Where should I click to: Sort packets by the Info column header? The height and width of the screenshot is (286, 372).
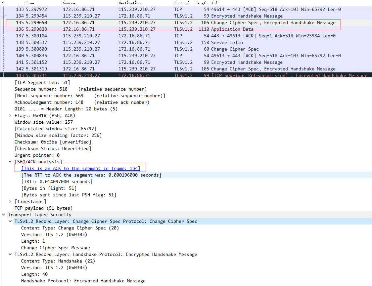click(291, 3)
